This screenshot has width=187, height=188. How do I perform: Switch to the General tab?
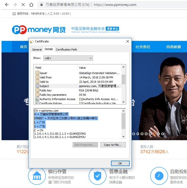[37, 50]
